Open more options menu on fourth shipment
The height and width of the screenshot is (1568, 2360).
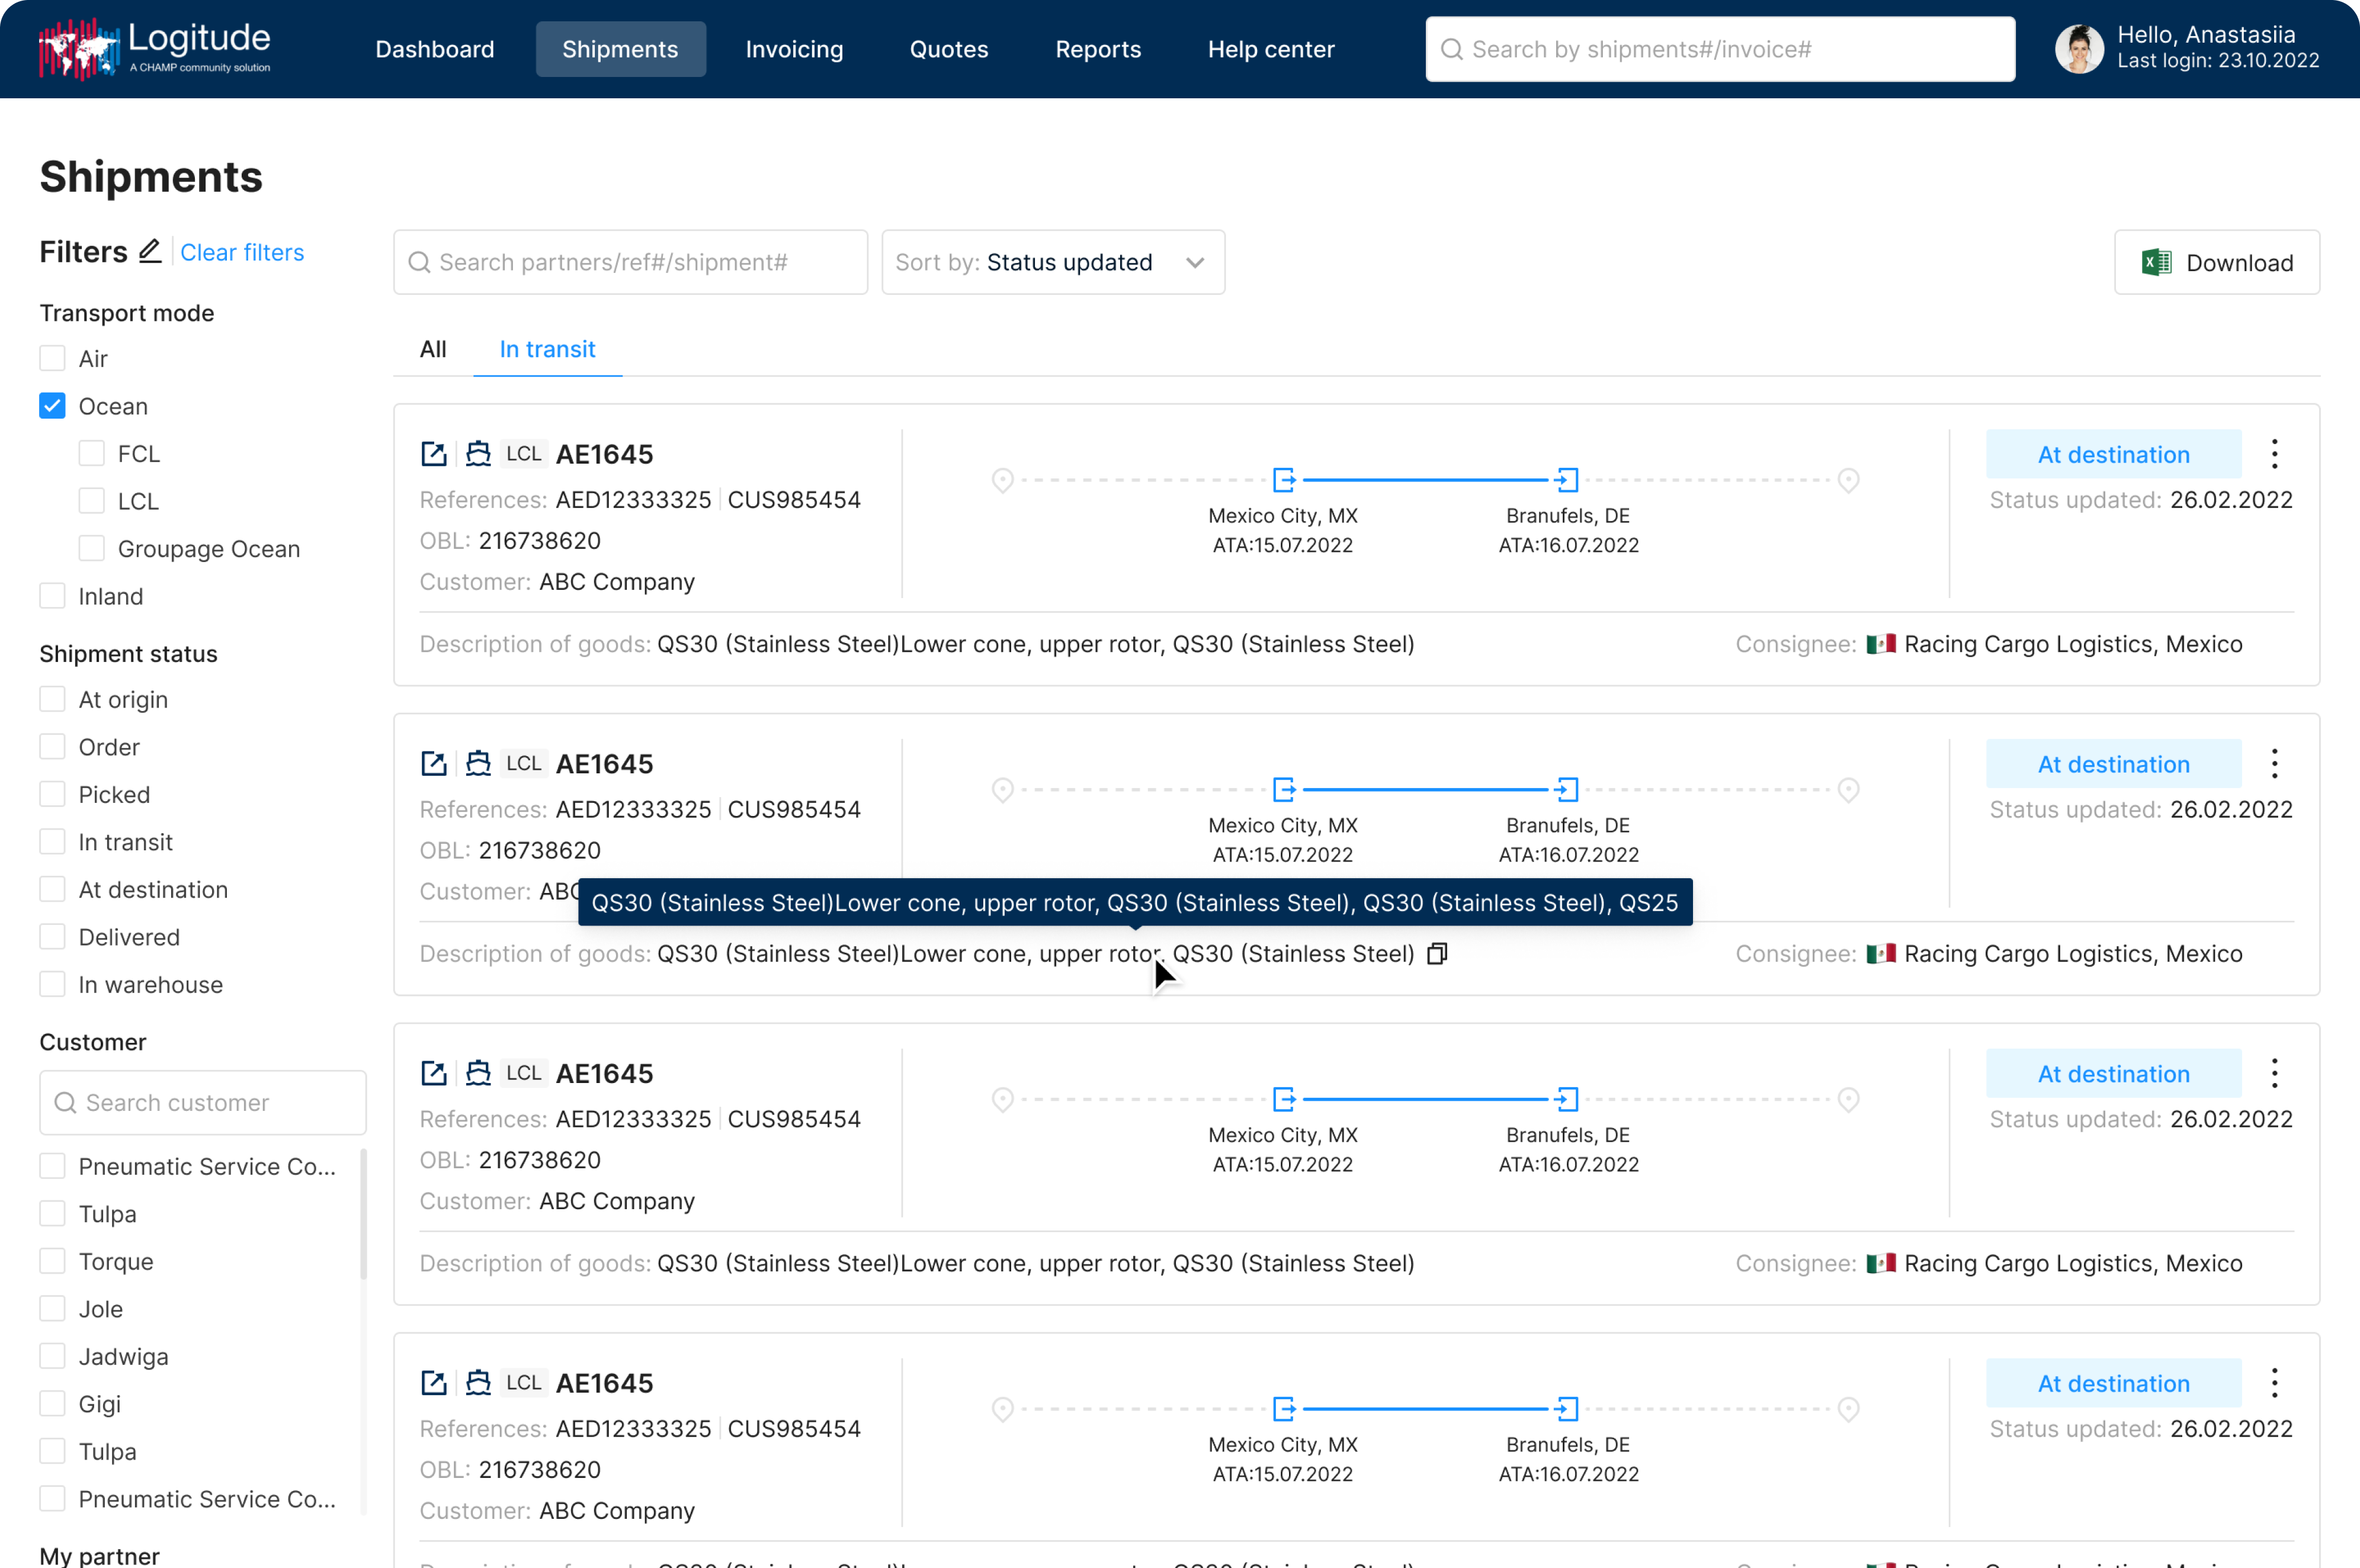(2275, 1383)
